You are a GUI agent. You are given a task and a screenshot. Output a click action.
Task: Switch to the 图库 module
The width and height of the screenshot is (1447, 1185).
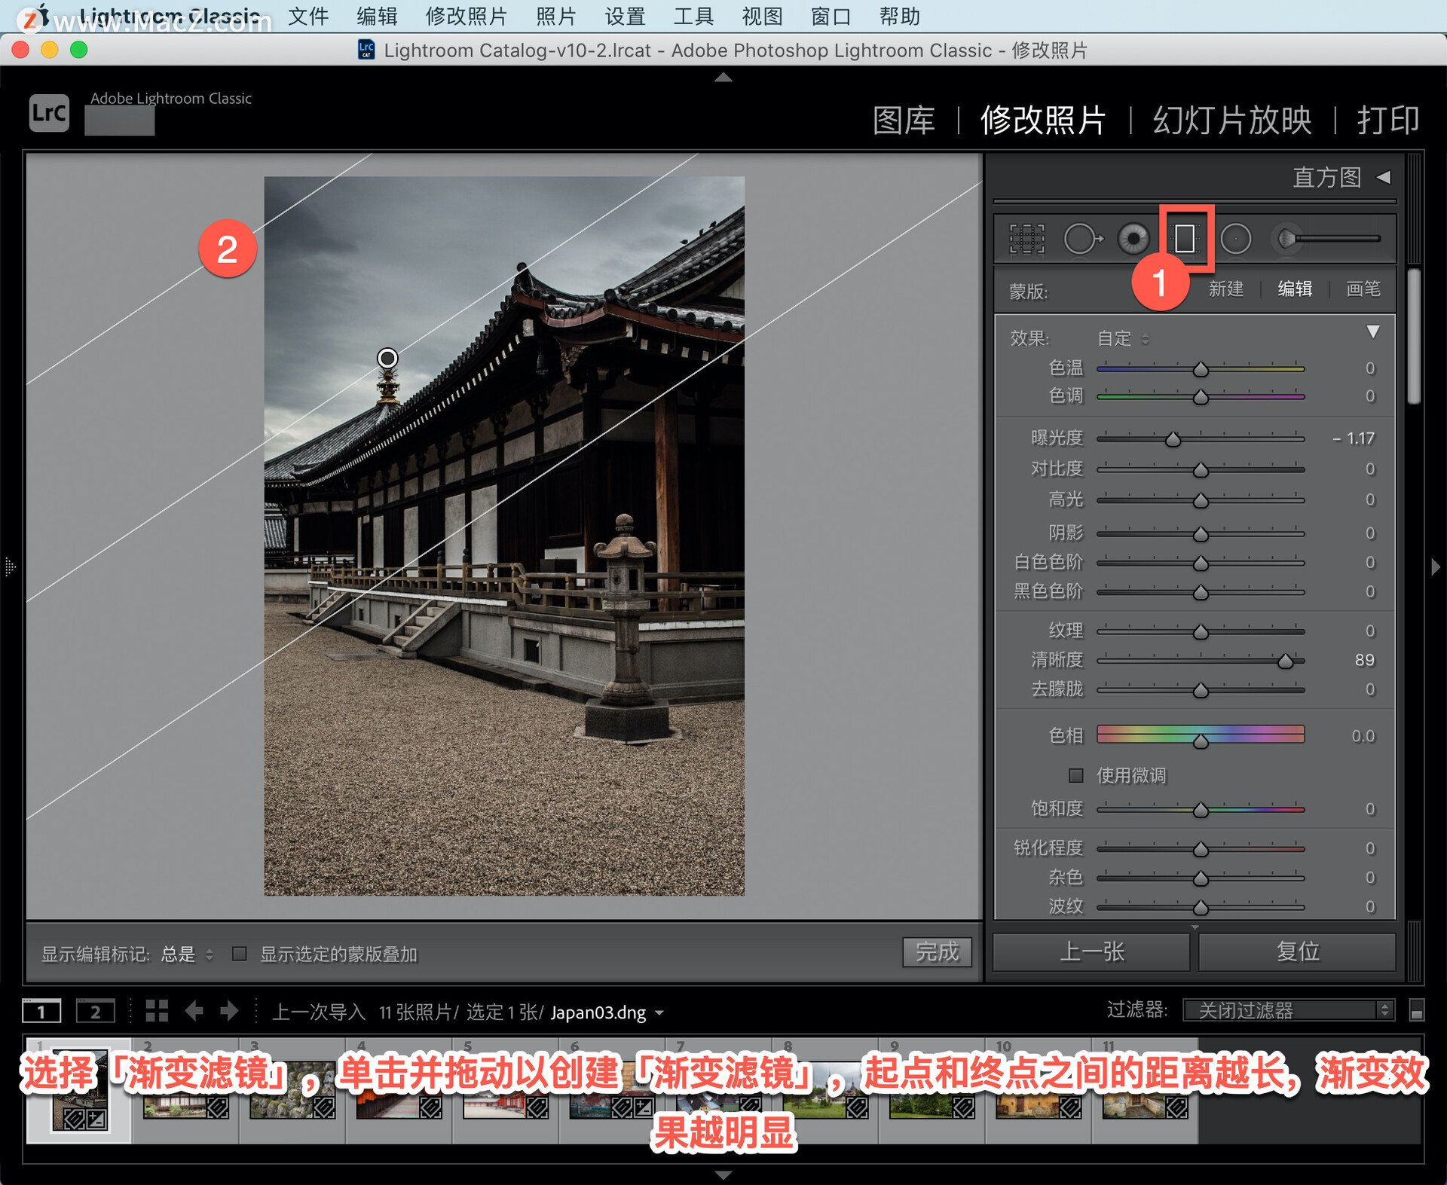pos(904,121)
